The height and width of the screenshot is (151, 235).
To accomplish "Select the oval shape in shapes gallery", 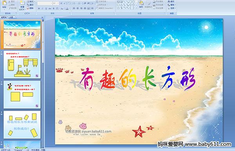I will tap(134, 2).
